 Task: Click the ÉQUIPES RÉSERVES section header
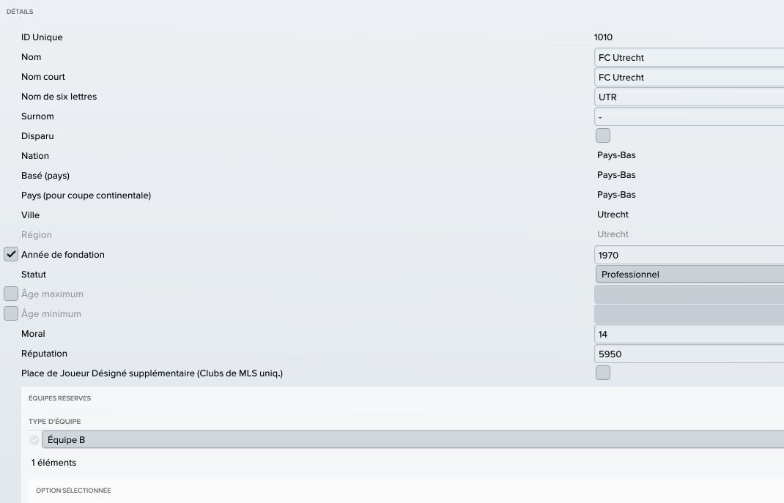click(x=59, y=398)
